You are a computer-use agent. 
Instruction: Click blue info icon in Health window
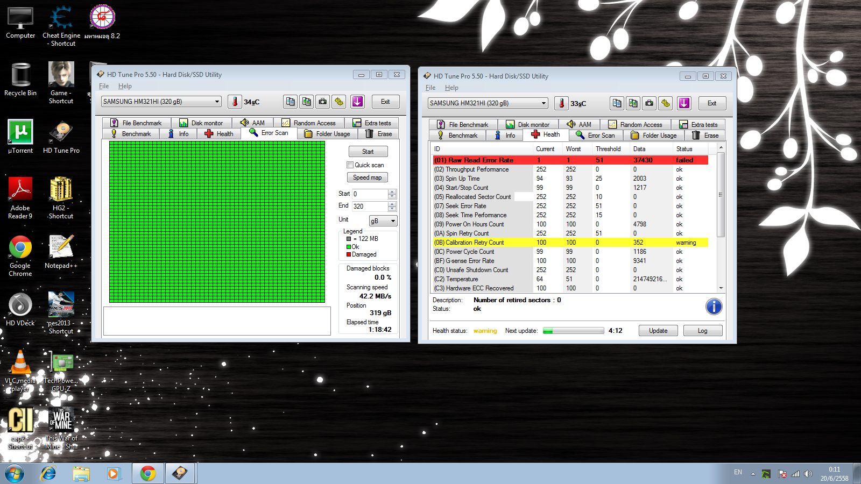click(x=714, y=307)
